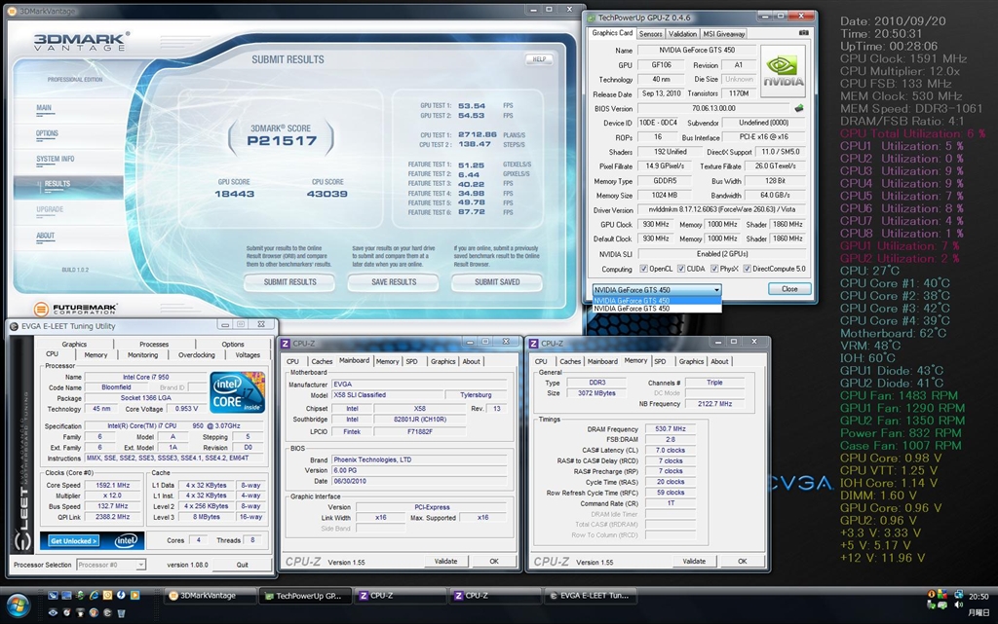Click the Help button in 3DMark Vantage
The image size is (998, 624).
tap(539, 59)
